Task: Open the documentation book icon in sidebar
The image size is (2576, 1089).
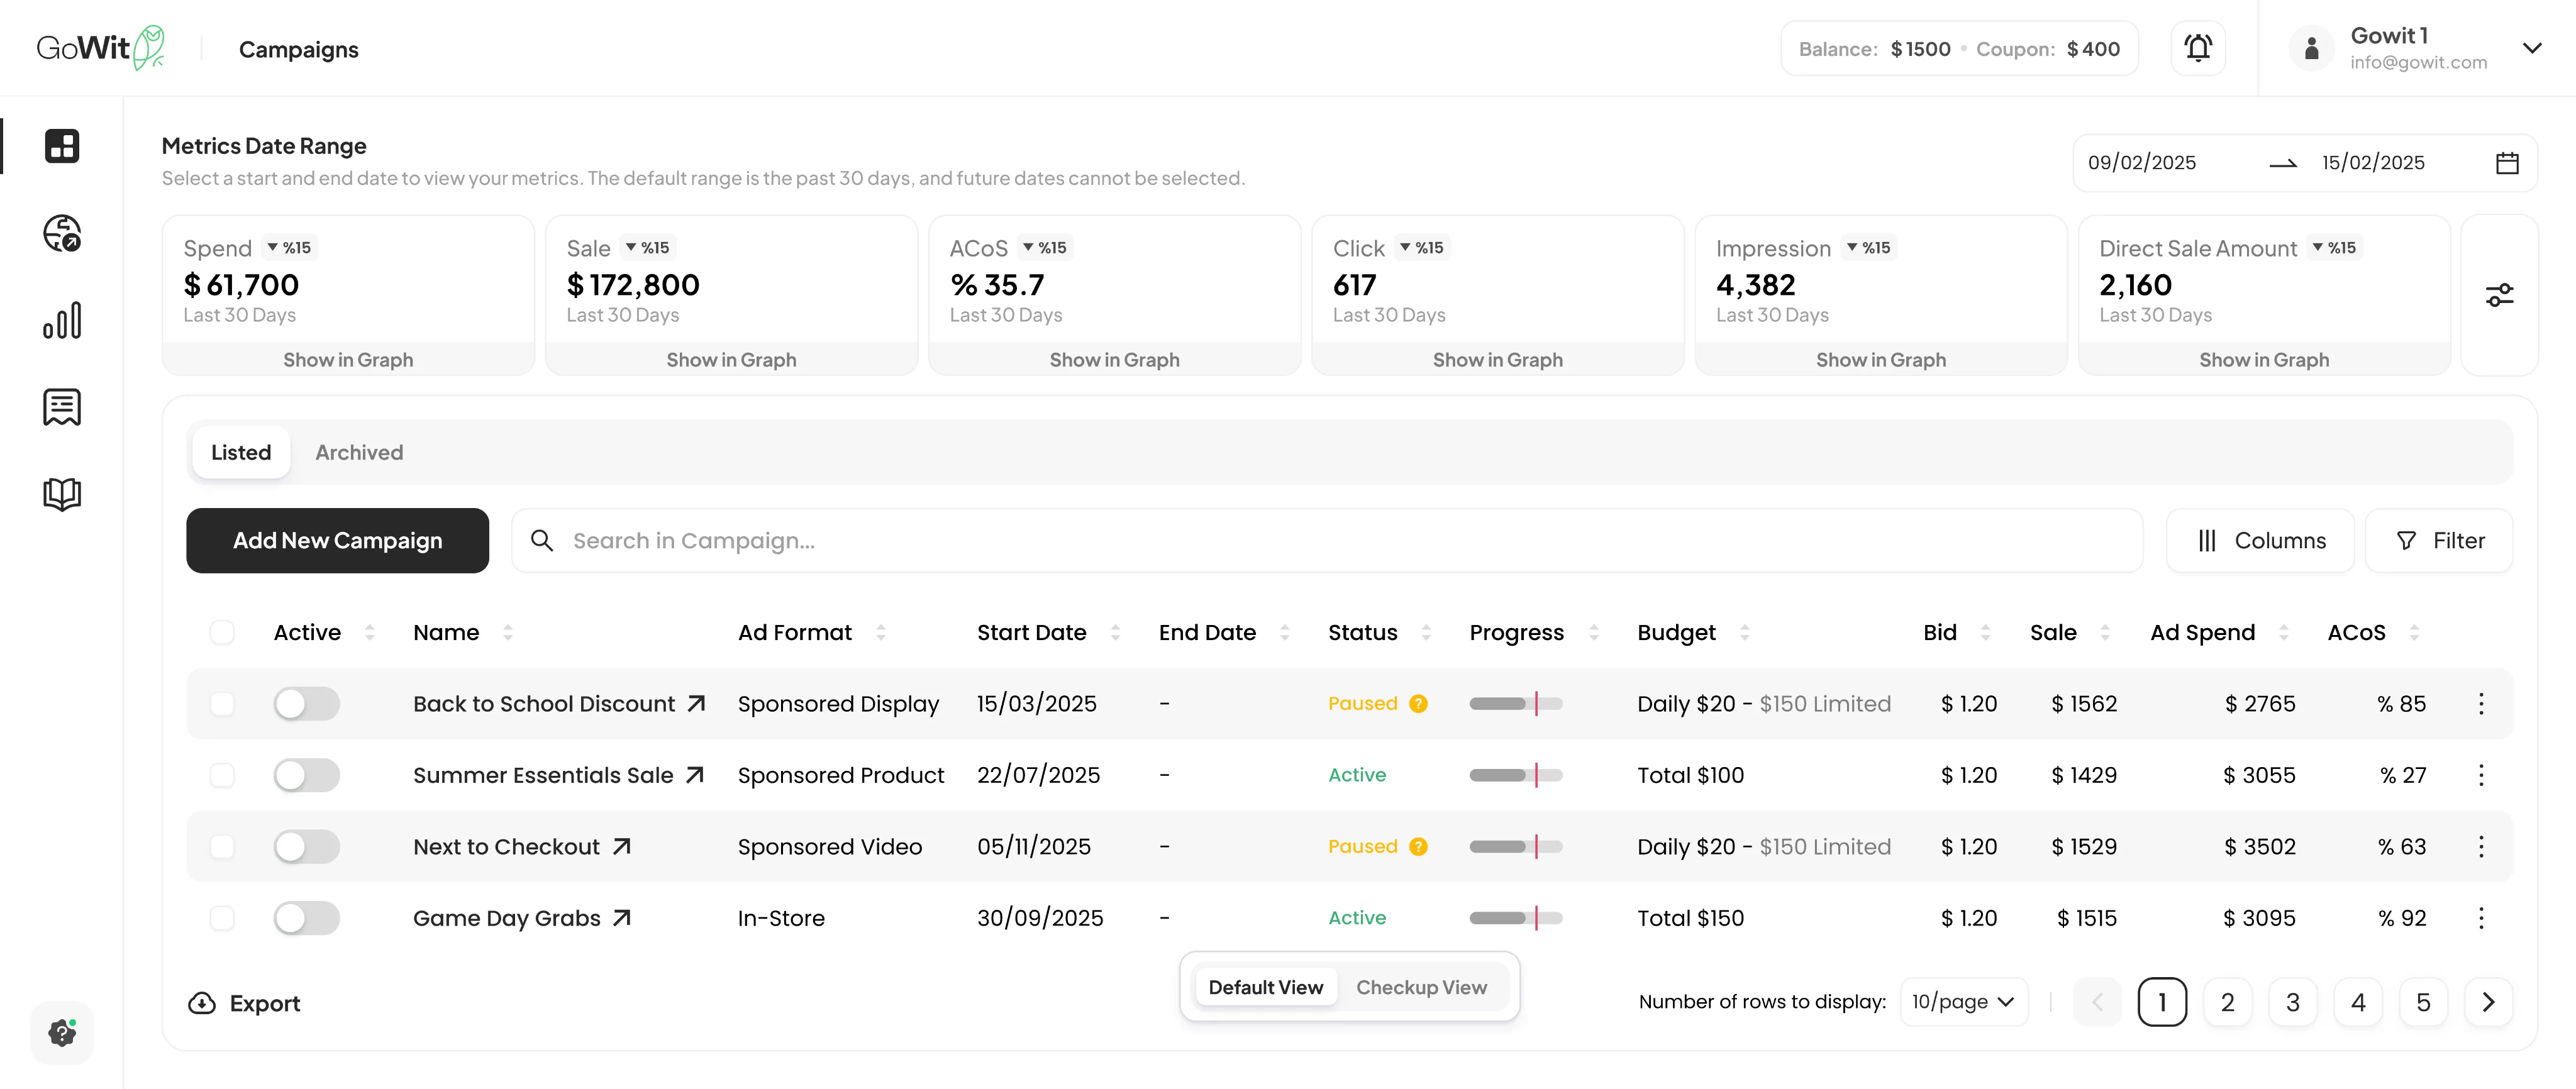Action: point(62,493)
